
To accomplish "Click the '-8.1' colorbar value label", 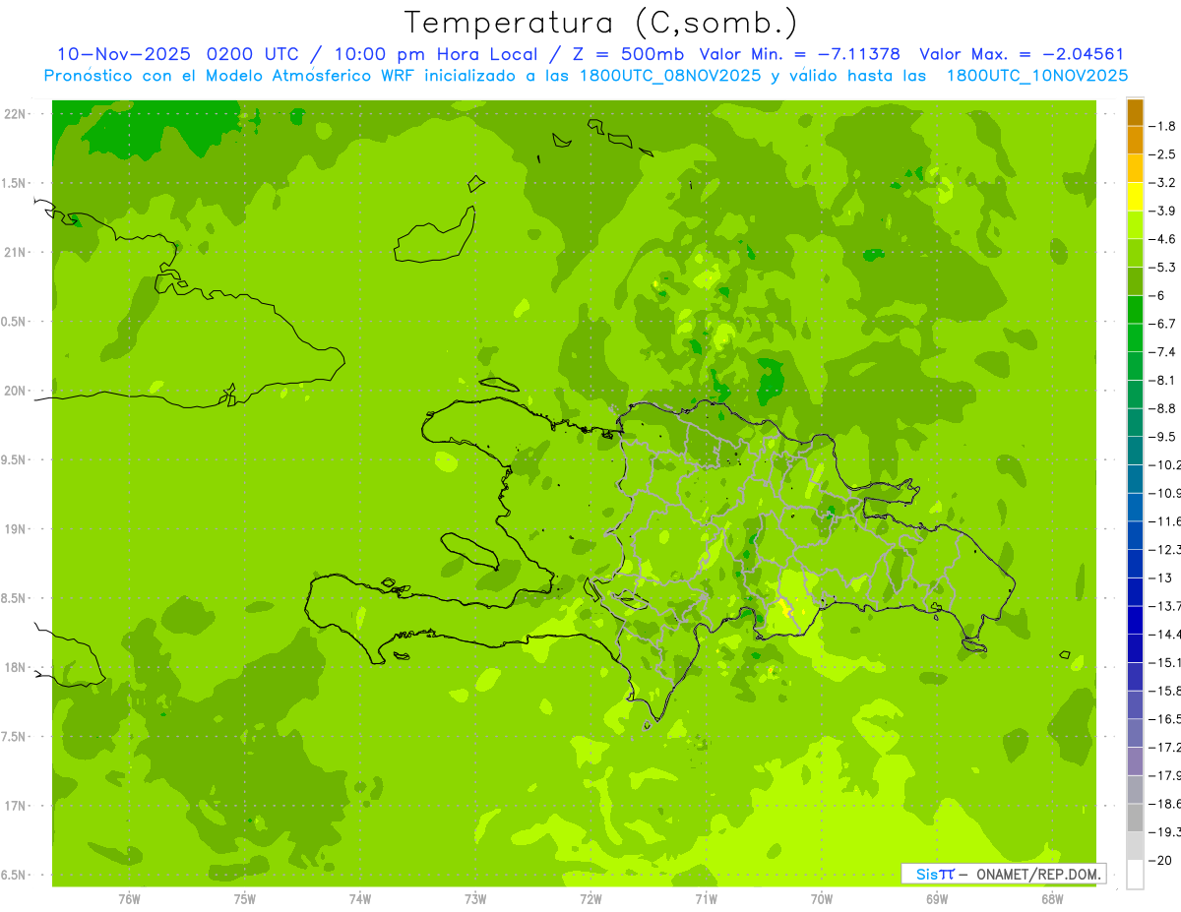I will click(x=1162, y=380).
